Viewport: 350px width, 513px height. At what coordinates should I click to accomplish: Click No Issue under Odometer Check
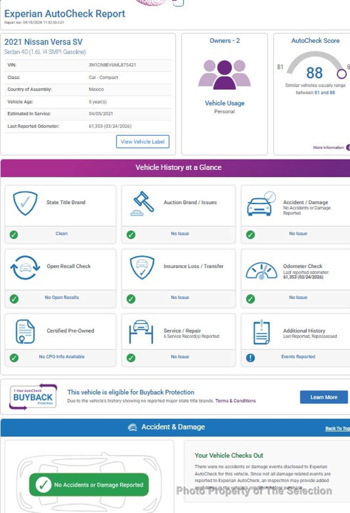coord(298,297)
